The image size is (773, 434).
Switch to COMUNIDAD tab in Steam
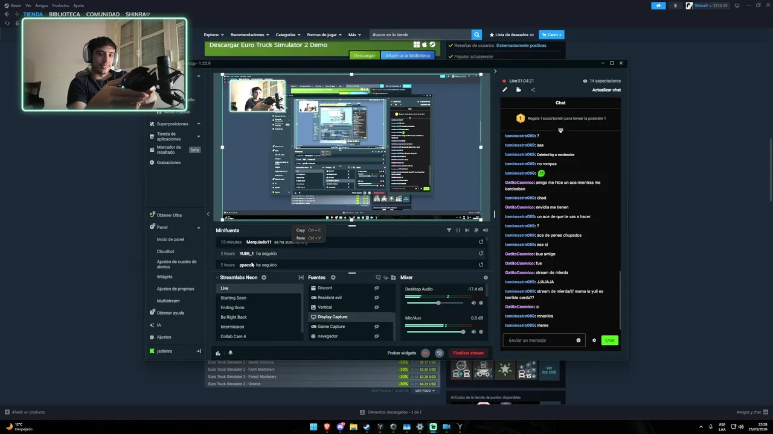click(x=103, y=14)
